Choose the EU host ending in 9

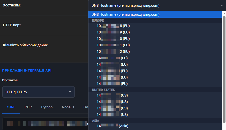155,32
